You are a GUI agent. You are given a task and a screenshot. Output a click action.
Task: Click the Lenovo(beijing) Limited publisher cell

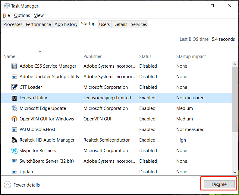tap(107, 98)
